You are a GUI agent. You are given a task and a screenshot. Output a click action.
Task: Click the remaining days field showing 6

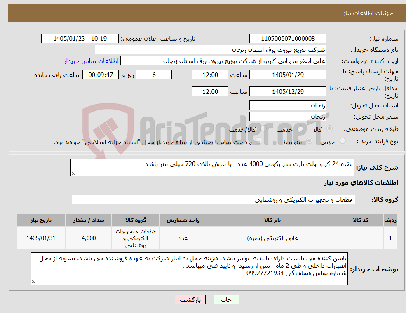[x=154, y=75]
